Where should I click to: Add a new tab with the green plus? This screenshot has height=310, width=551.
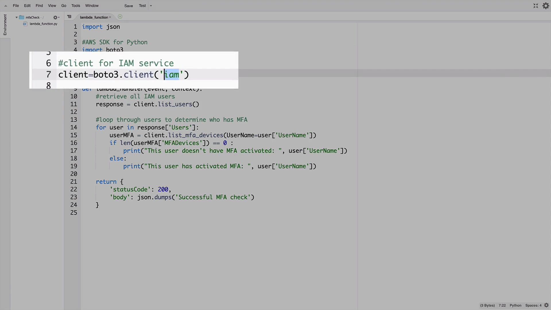coord(120,17)
